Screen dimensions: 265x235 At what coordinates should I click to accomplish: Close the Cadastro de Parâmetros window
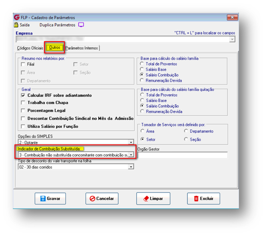(233, 17)
